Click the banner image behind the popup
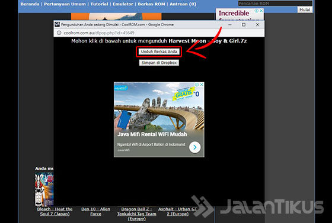The width and height of the screenshot is (332, 223). (116, 17)
